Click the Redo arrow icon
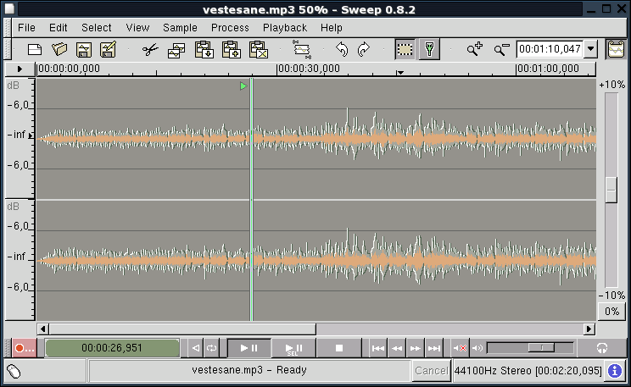The image size is (631, 387). pyautogui.click(x=364, y=50)
